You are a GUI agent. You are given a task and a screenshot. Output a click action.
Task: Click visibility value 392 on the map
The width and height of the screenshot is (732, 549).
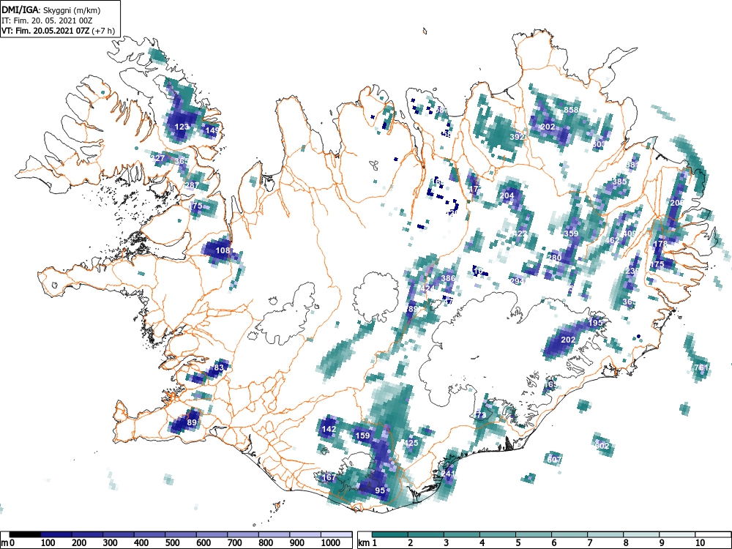pyautogui.click(x=517, y=137)
